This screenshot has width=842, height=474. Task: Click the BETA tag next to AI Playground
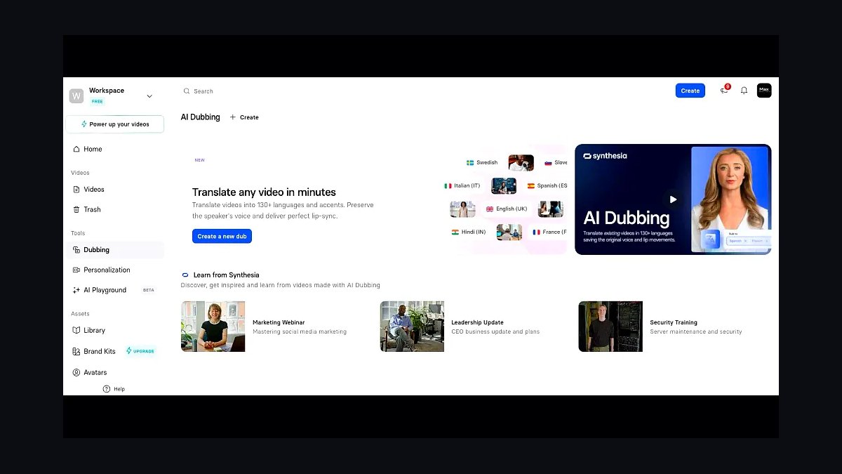[149, 290]
